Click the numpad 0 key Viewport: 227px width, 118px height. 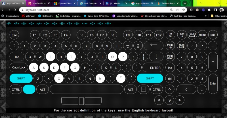pyautogui.click(x=186, y=89)
